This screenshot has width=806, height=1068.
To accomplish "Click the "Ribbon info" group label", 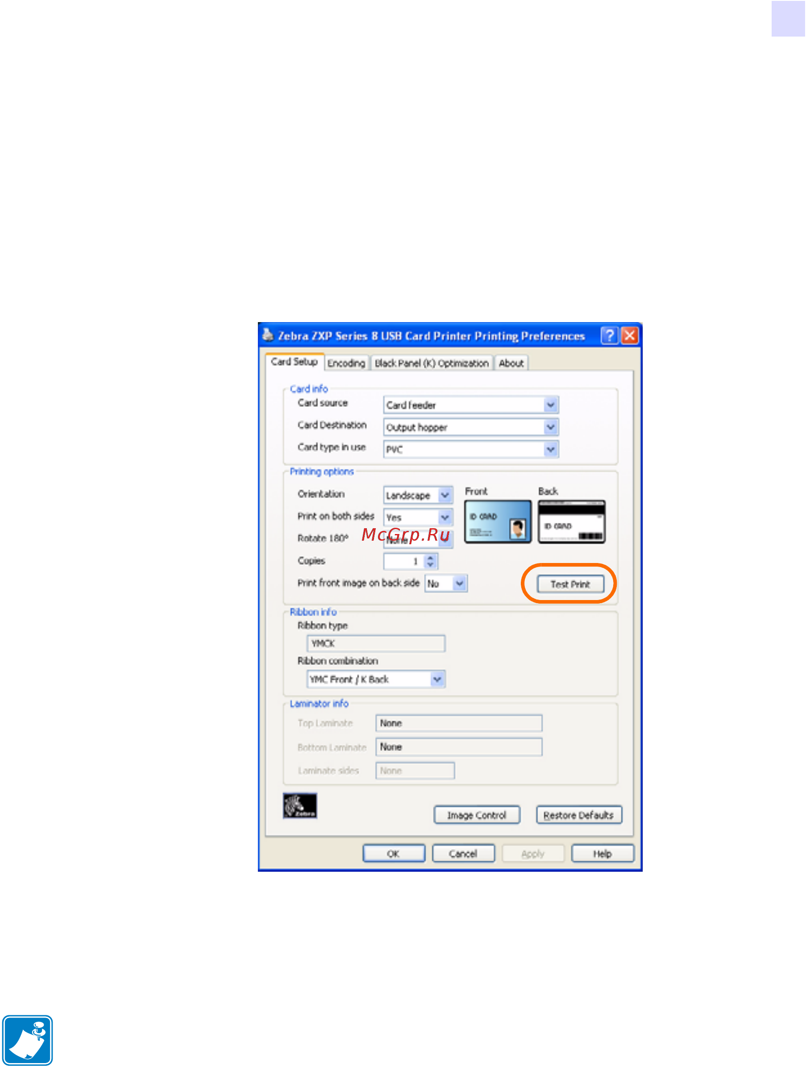I will tap(313, 612).
